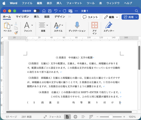Viewport: 141px width, 120px height.
Task: Switch to the 描画 ribbon tab
Action: tap(47, 17)
